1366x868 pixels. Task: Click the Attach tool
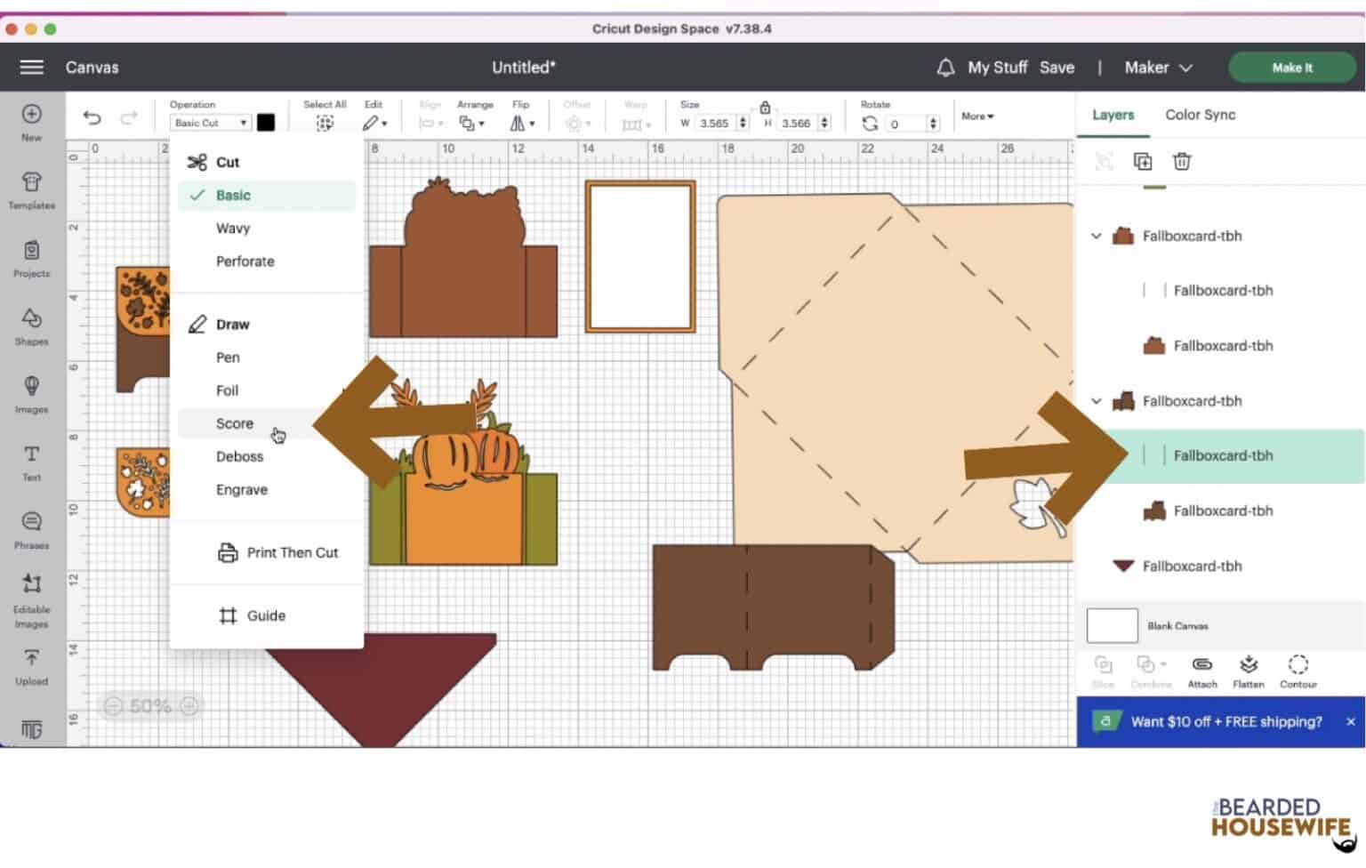pyautogui.click(x=1201, y=671)
